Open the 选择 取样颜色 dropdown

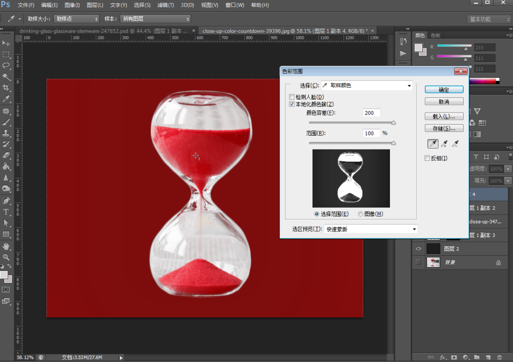[367, 85]
